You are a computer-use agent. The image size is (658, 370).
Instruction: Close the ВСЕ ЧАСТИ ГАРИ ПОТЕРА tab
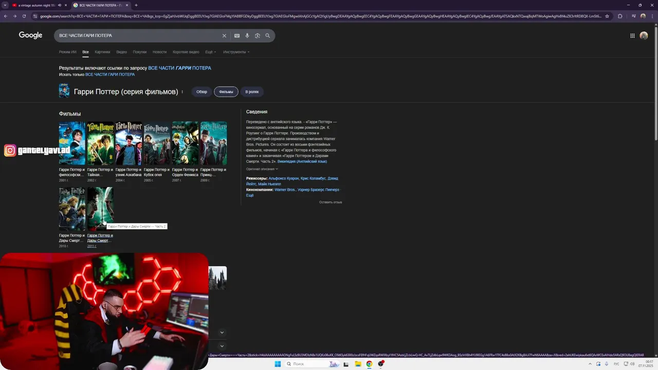pyautogui.click(x=127, y=5)
